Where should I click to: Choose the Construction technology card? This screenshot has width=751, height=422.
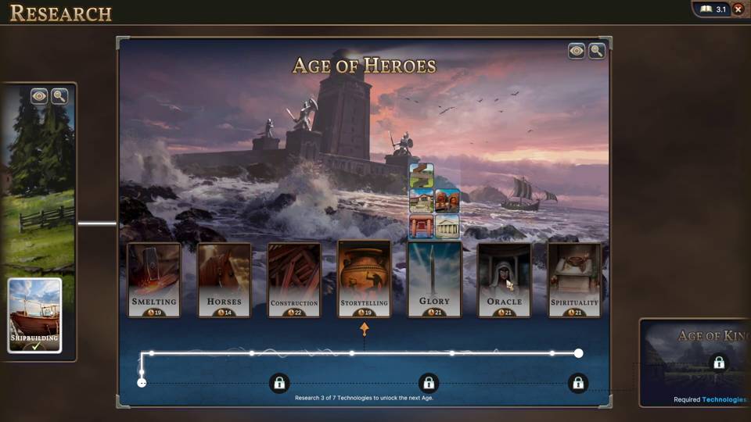(294, 280)
